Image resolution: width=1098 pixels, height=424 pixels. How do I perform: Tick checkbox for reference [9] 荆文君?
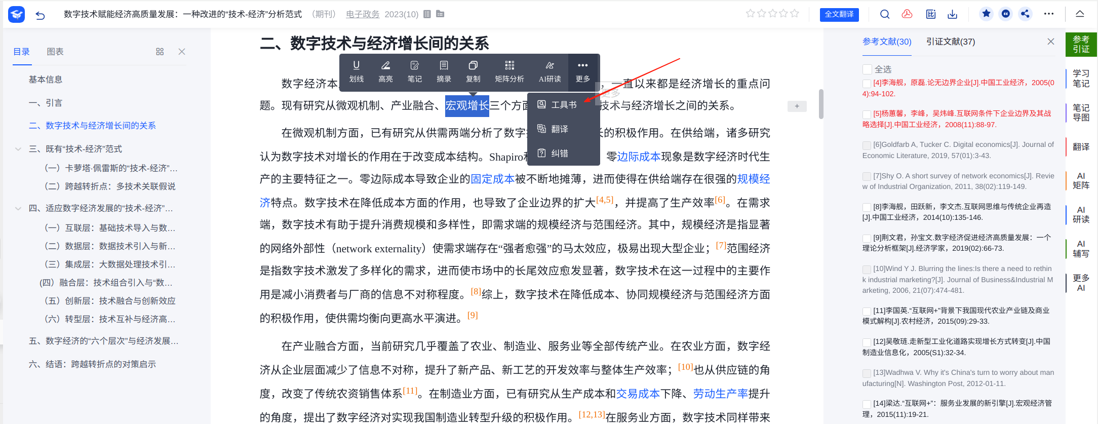click(867, 238)
